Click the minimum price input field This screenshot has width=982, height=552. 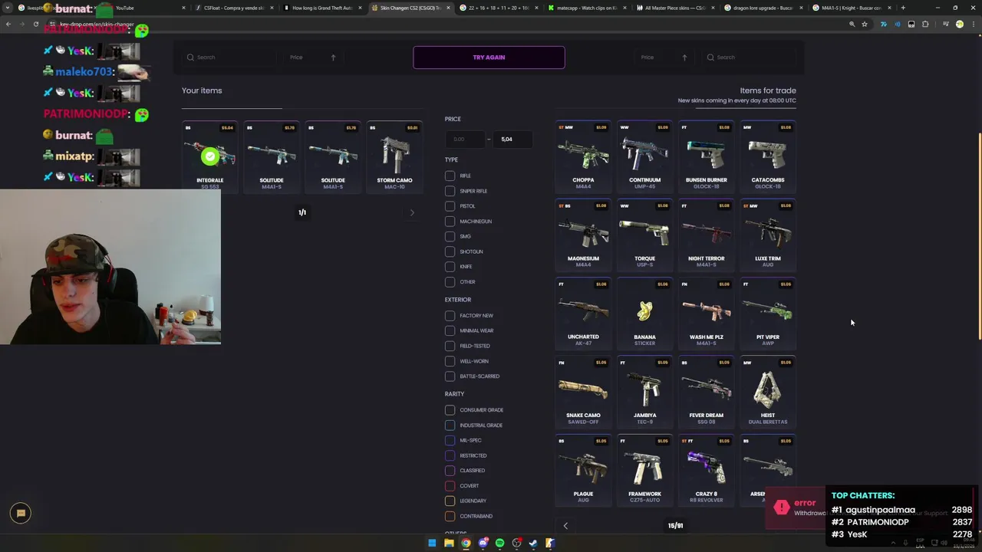465,139
